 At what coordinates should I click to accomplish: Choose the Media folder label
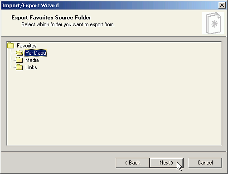point(32,60)
